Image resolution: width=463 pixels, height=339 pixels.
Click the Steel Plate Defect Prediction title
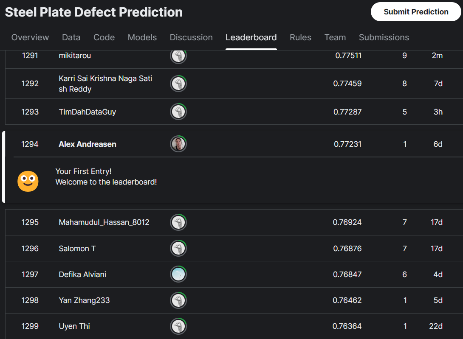(x=93, y=12)
